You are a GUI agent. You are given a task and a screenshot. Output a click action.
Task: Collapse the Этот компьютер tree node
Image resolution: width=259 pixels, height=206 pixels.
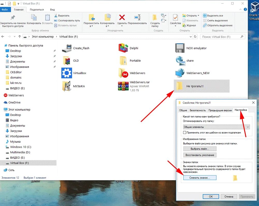pos(3,109)
